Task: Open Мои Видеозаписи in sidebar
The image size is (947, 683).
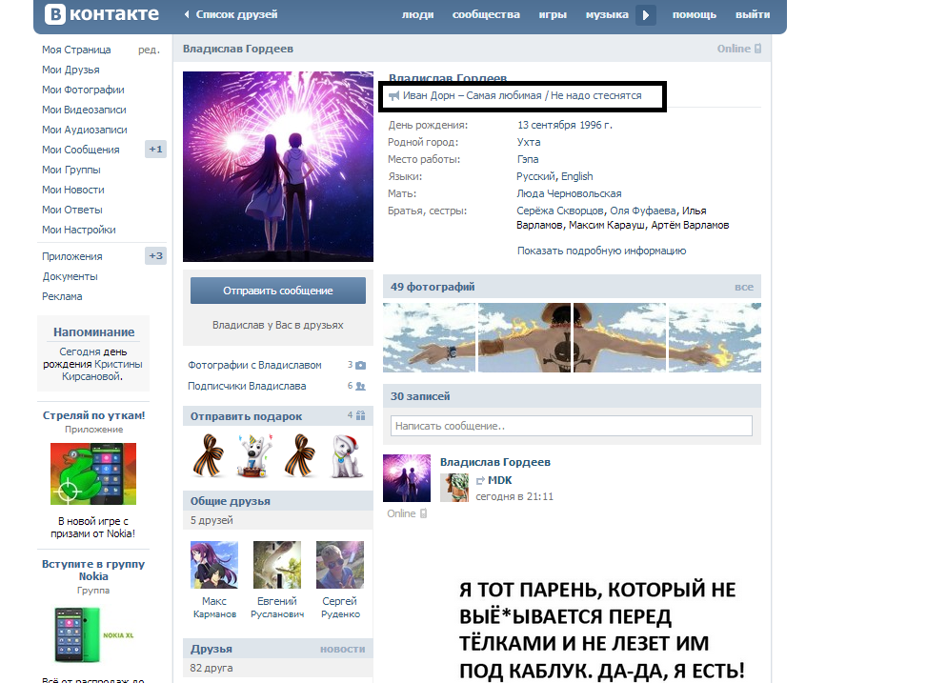Action: click(84, 110)
